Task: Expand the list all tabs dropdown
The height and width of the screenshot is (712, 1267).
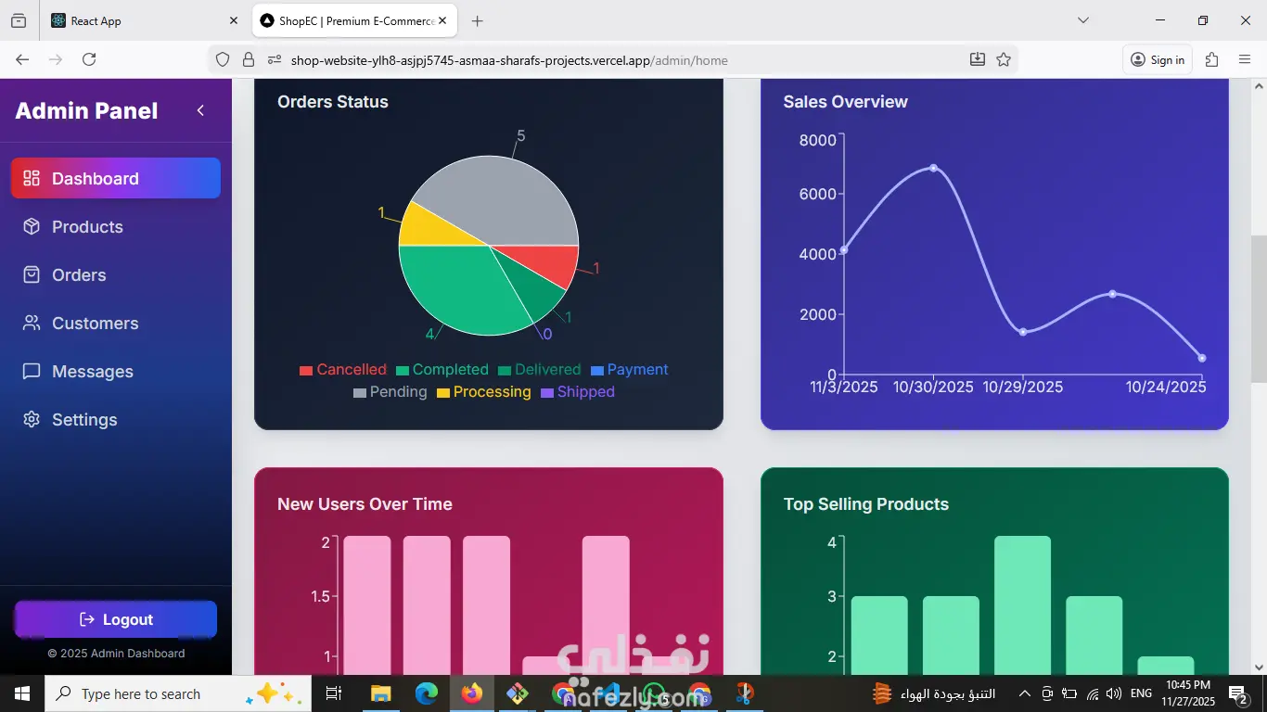Action: [1082, 20]
